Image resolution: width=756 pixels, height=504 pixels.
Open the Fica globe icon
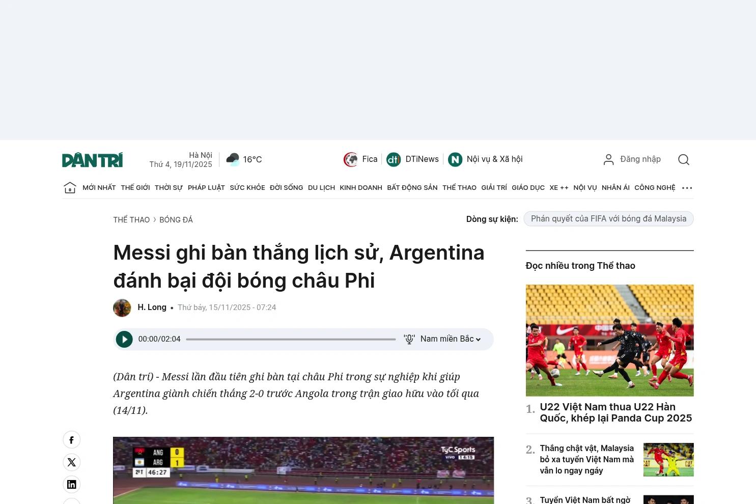[x=351, y=159]
